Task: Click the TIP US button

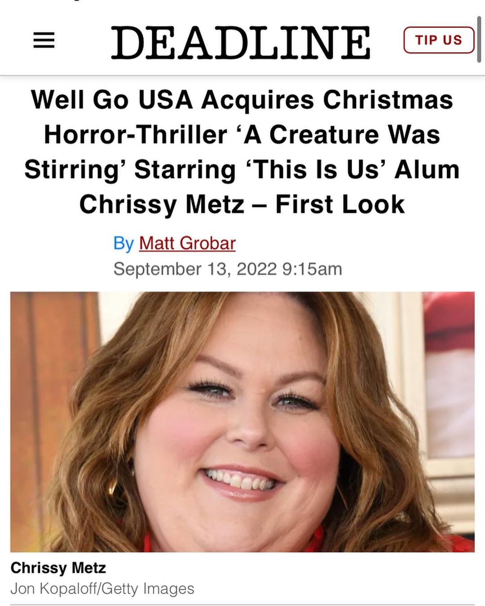Action: click(439, 40)
